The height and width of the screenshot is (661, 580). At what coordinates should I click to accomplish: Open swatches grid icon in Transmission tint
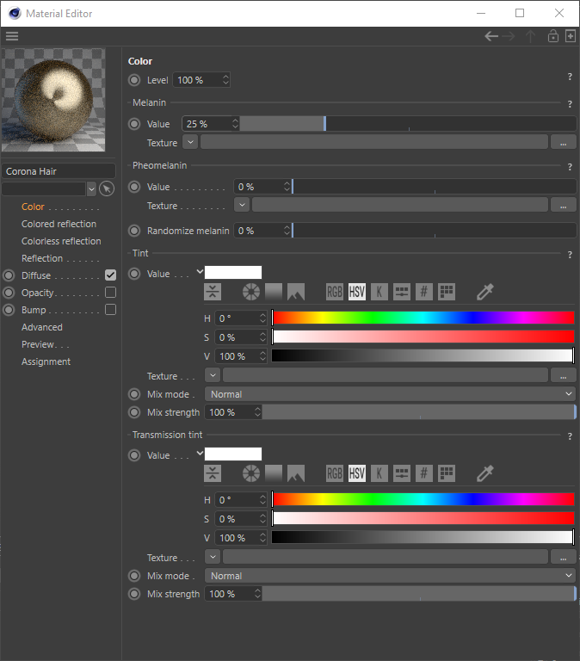(447, 473)
